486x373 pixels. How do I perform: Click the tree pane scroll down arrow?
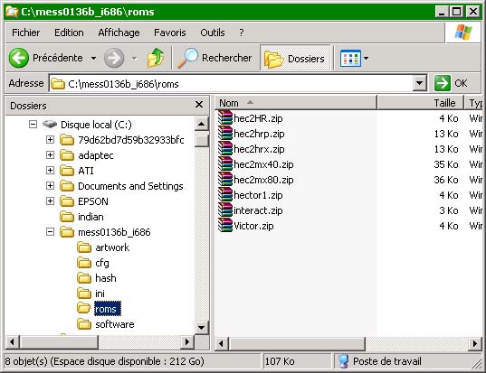coord(202,327)
